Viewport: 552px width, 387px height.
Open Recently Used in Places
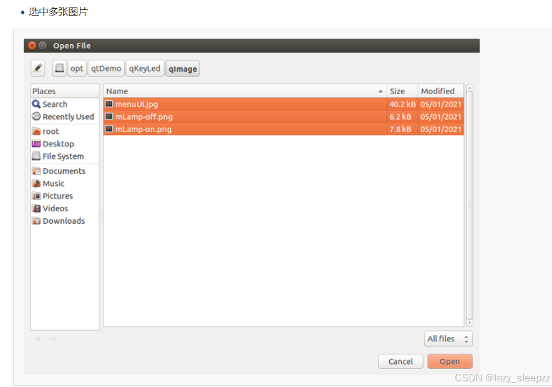click(x=65, y=117)
